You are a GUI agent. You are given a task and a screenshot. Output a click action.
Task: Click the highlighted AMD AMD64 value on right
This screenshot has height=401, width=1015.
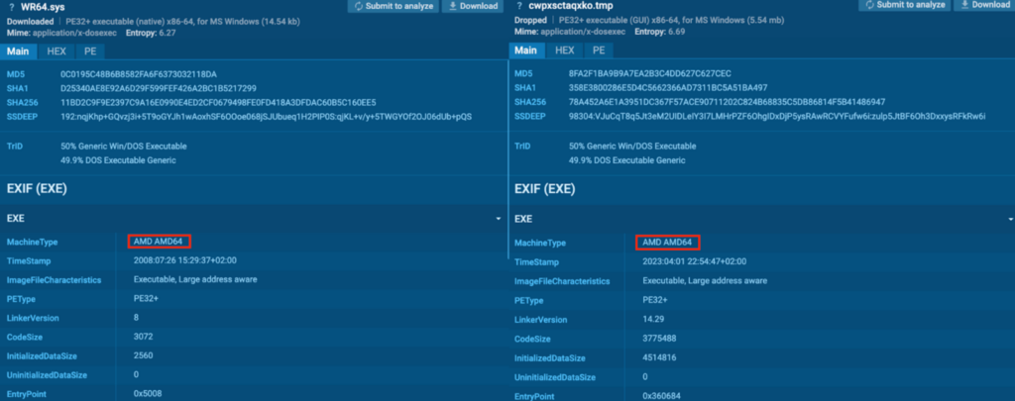pos(667,242)
